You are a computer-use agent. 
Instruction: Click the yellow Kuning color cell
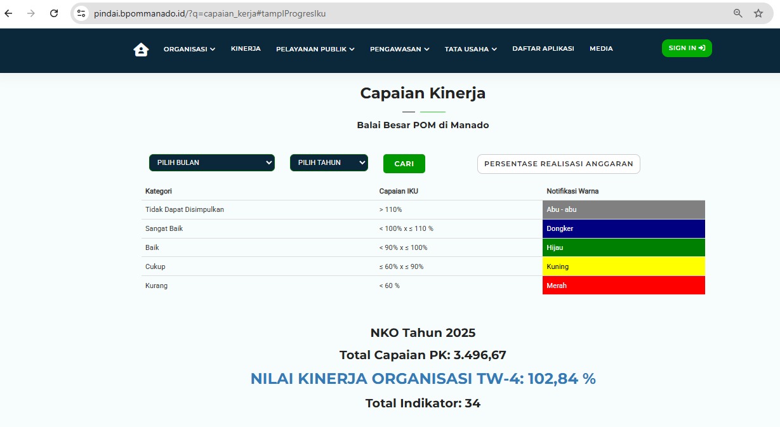(623, 266)
